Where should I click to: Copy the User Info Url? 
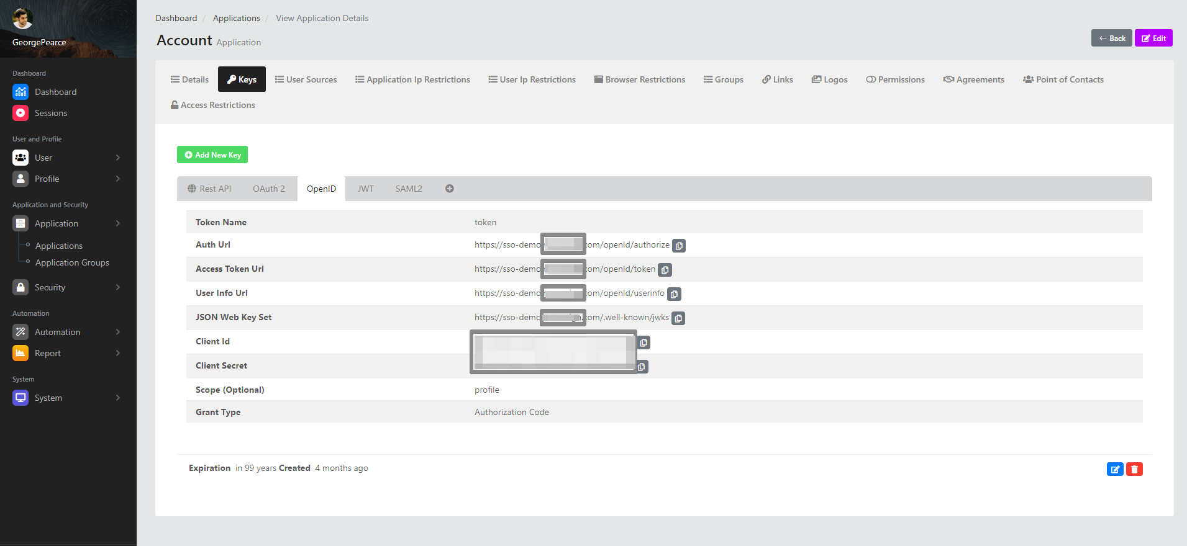click(674, 294)
